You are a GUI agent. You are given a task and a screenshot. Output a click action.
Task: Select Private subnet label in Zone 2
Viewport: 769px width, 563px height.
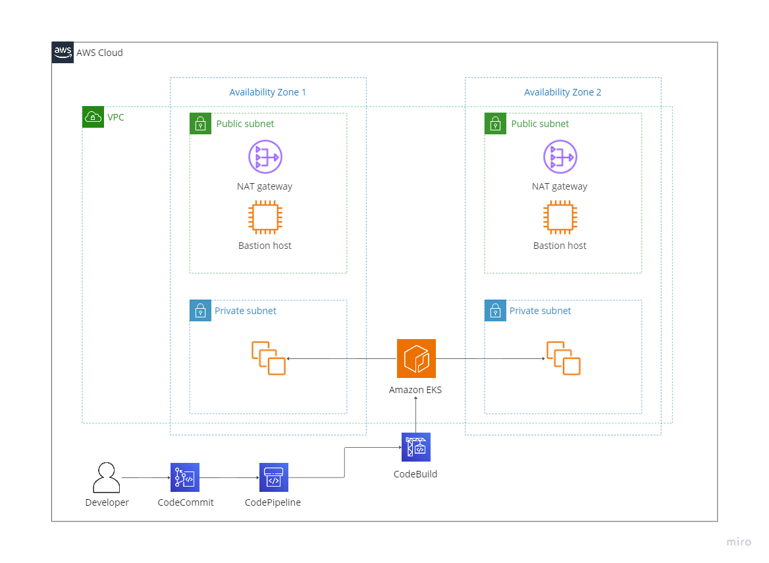coord(540,310)
